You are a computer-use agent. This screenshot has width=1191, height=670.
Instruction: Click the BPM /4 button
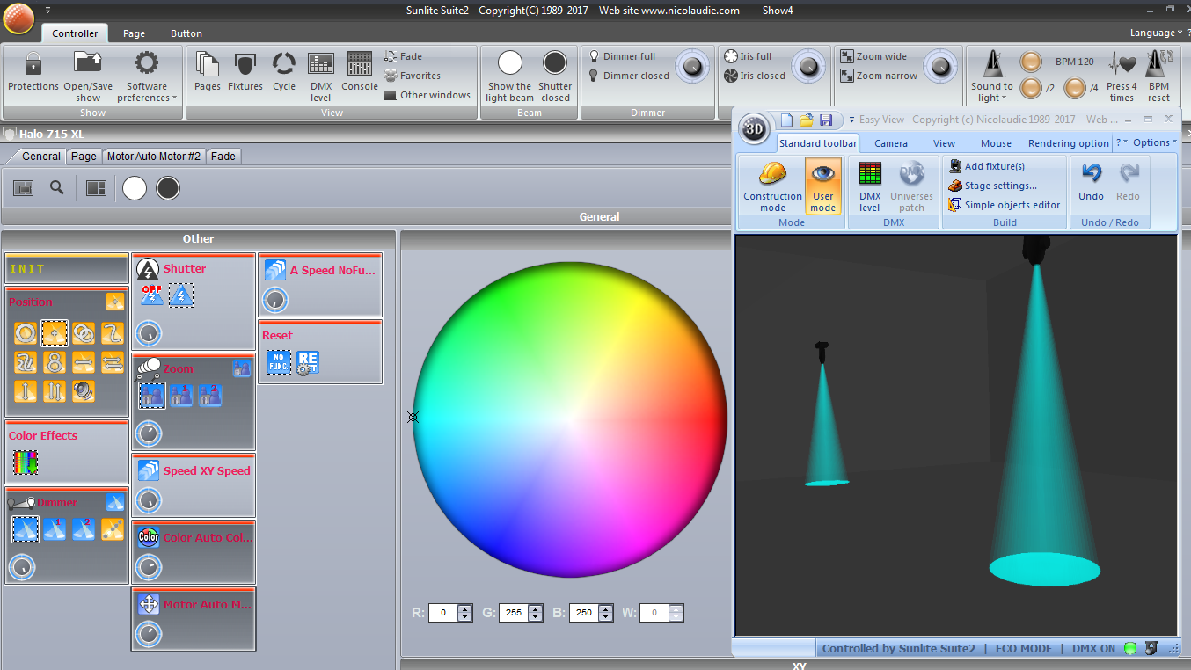(1075, 88)
